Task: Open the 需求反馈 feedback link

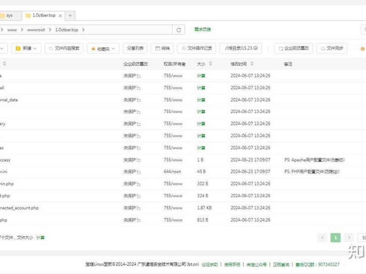Action: point(203,29)
